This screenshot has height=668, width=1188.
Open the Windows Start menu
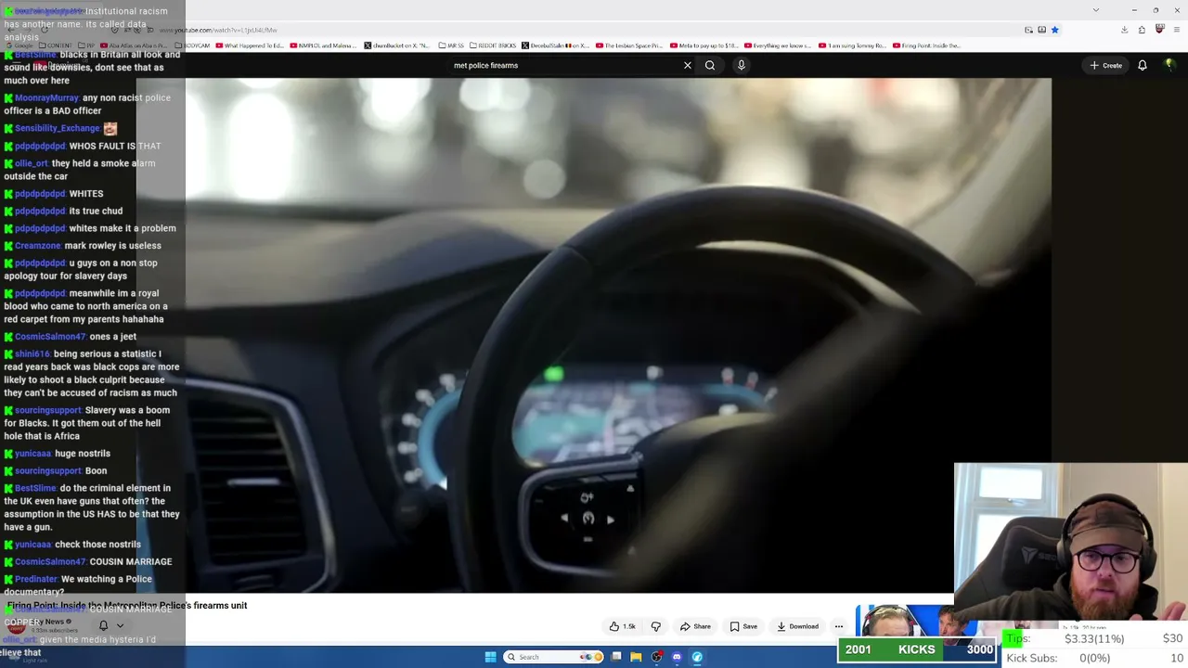coord(490,657)
